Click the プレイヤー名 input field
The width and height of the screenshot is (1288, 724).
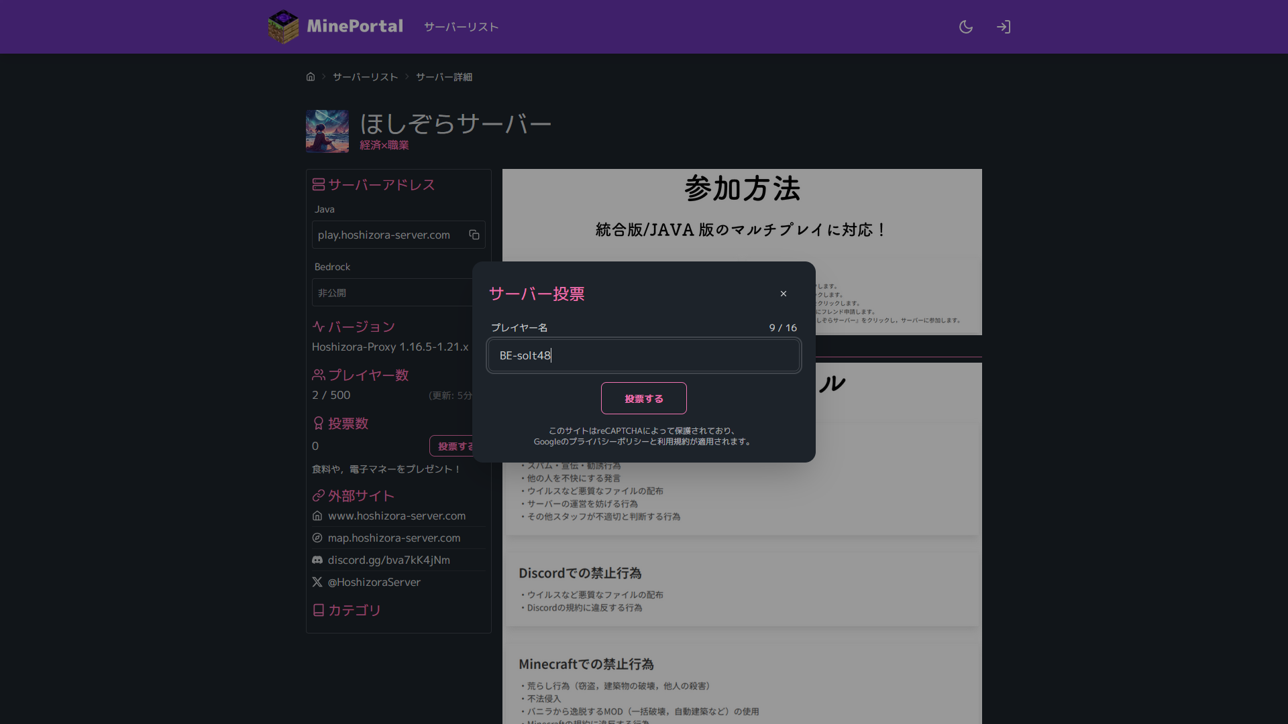[643, 355]
